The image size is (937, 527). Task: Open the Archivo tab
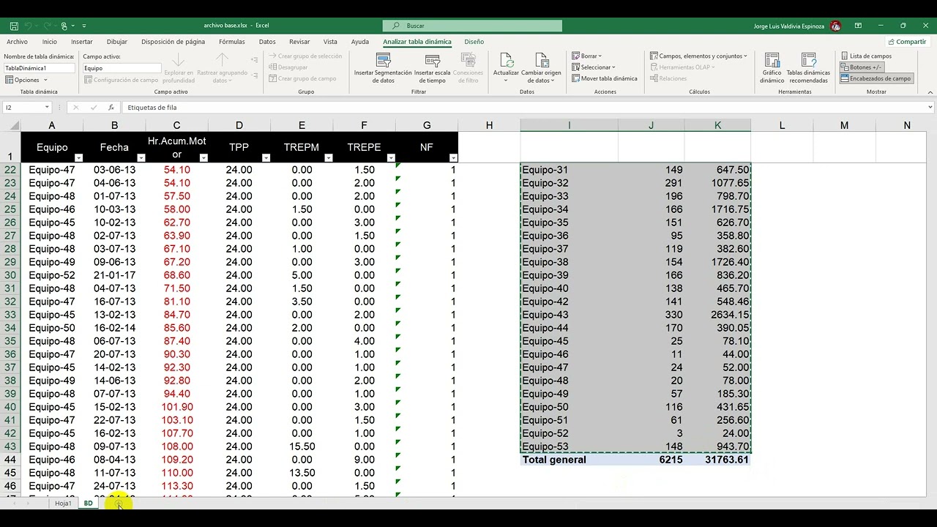[x=17, y=42]
